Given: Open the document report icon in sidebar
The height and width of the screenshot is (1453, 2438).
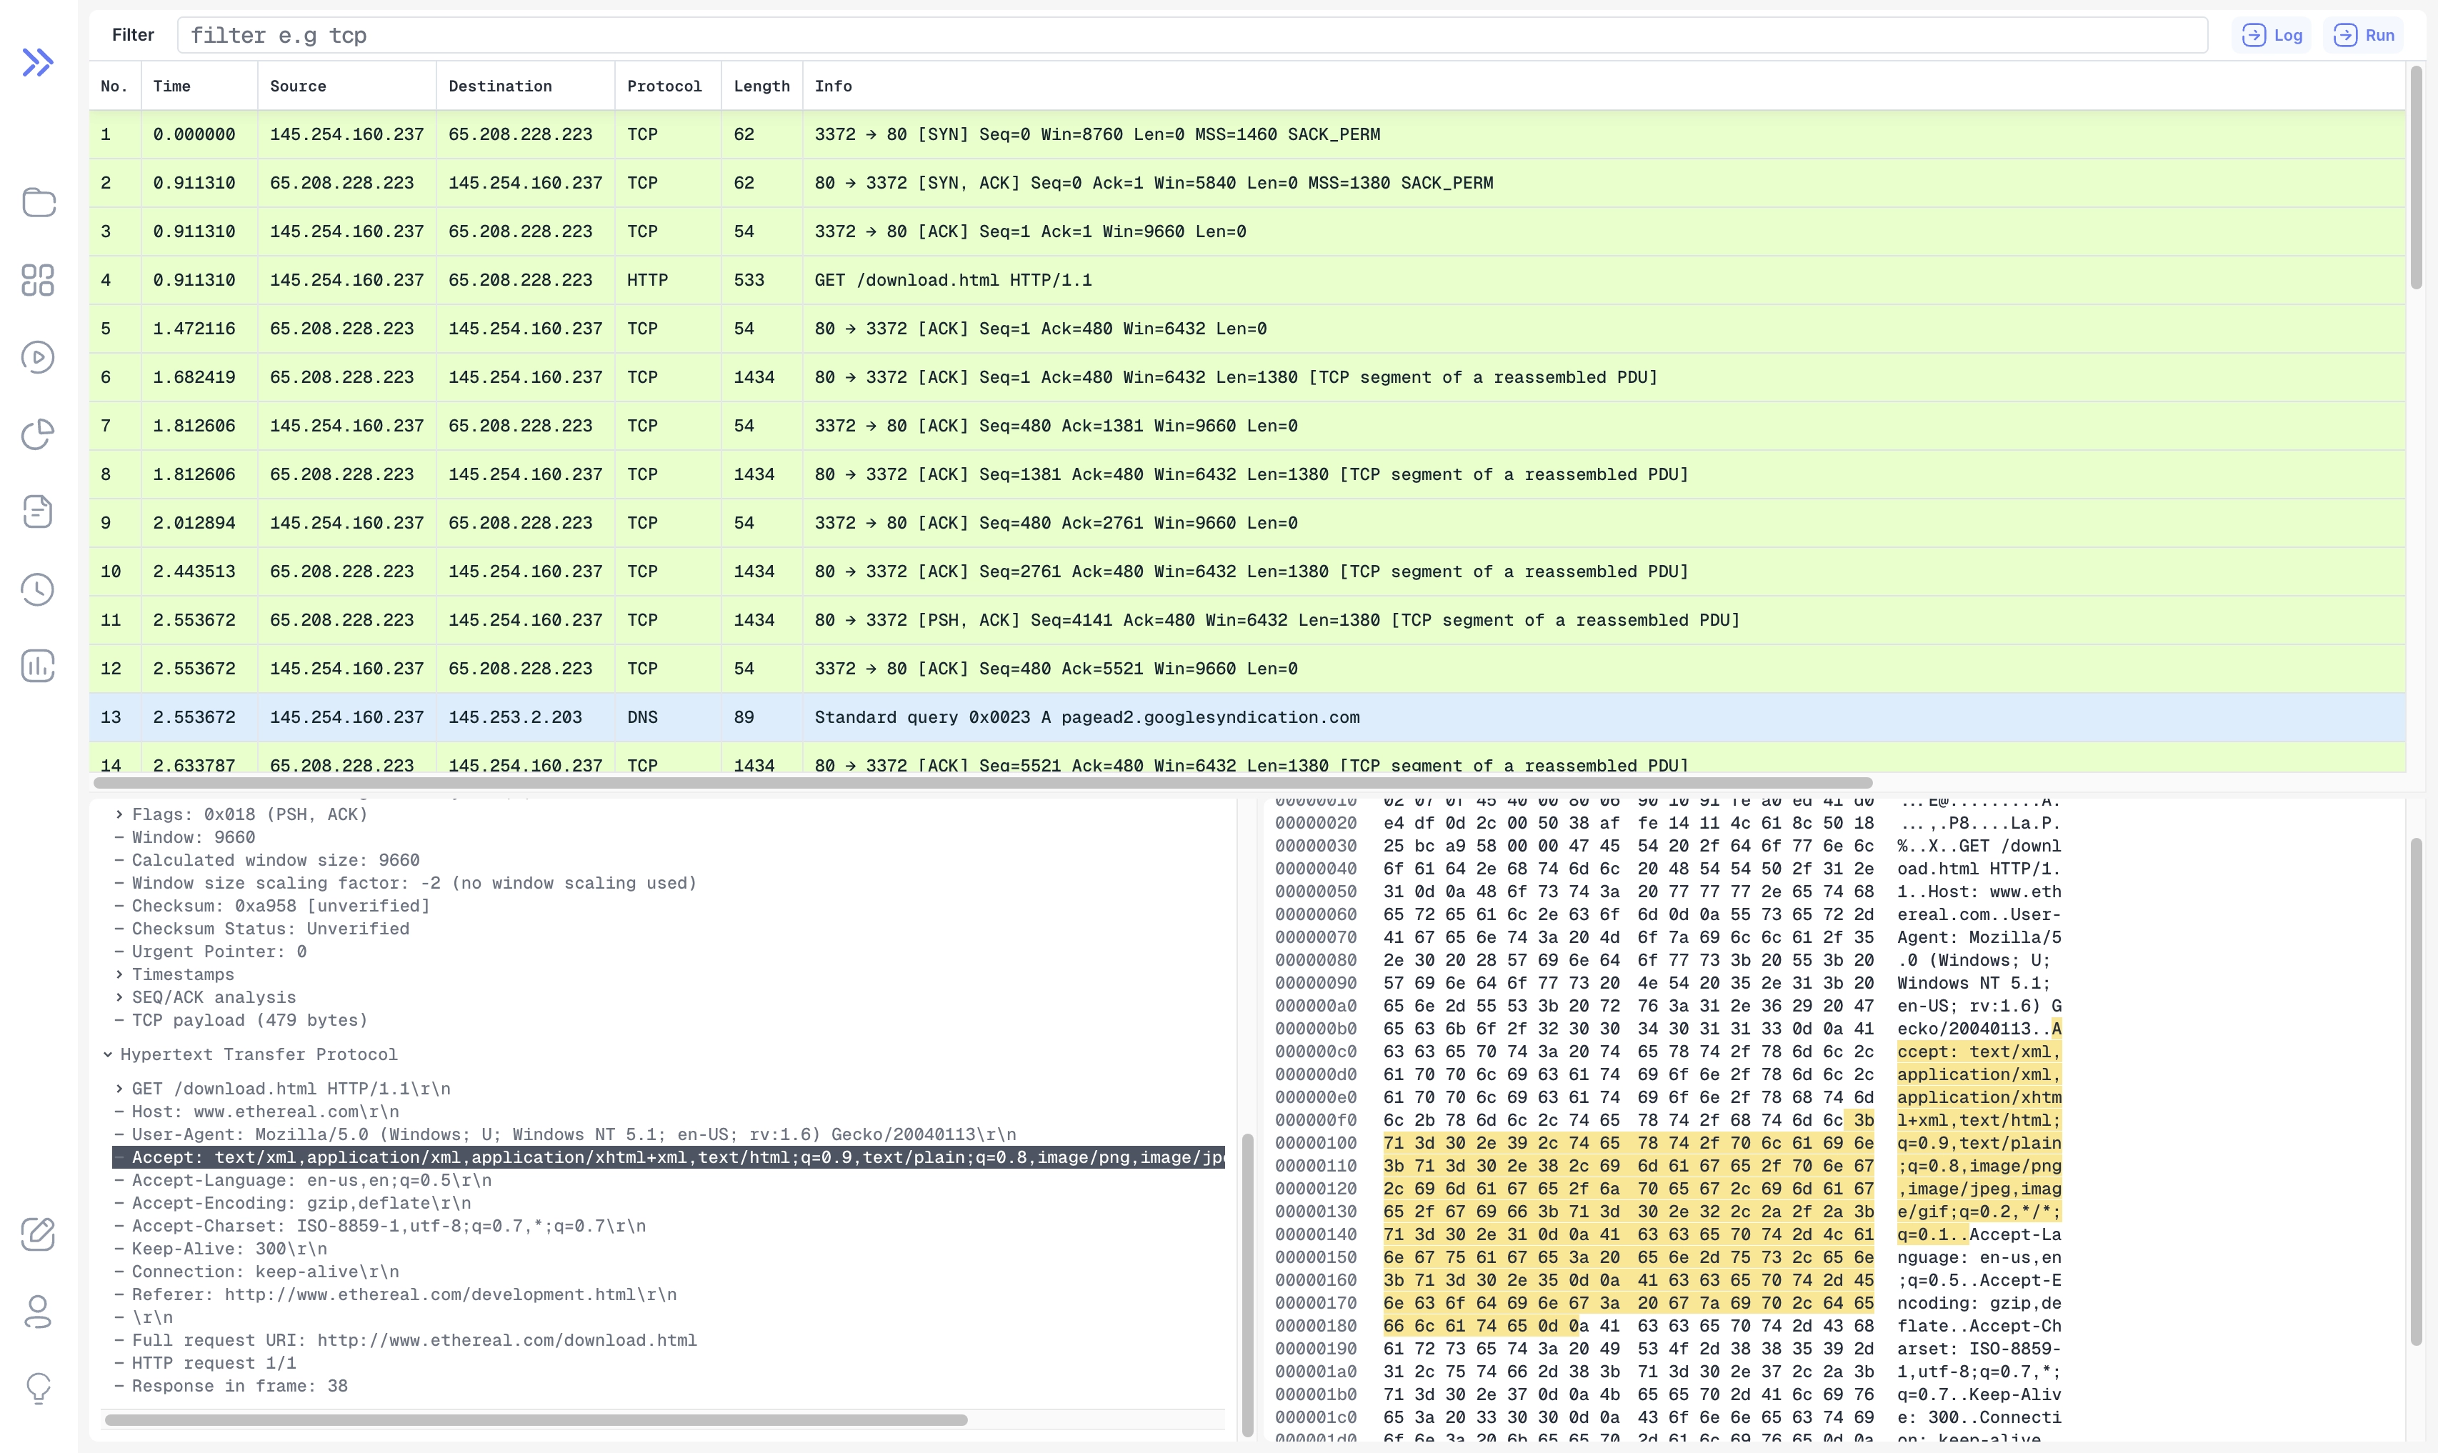Looking at the screenshot, I should [x=38, y=511].
